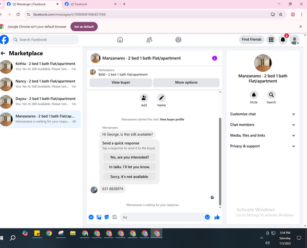Select Manzanares conversation in list
Image resolution: width=307 pixels, height=248 pixels.
tap(41, 119)
